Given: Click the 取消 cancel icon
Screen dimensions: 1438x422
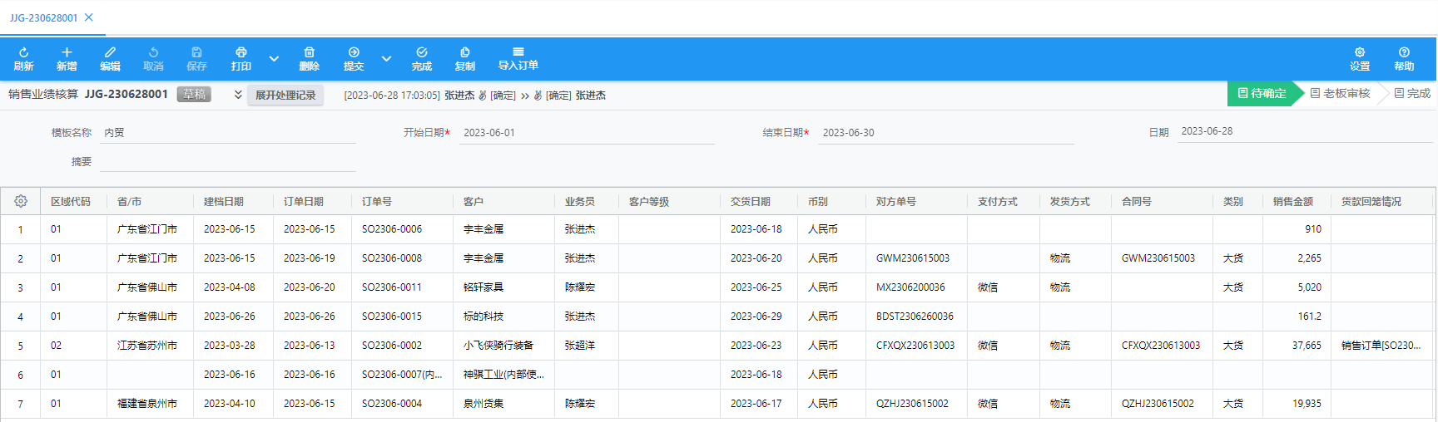Looking at the screenshot, I should coord(153,52).
